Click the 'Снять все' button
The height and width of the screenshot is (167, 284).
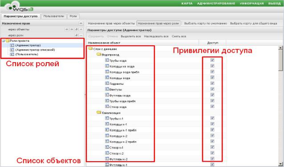179,36
